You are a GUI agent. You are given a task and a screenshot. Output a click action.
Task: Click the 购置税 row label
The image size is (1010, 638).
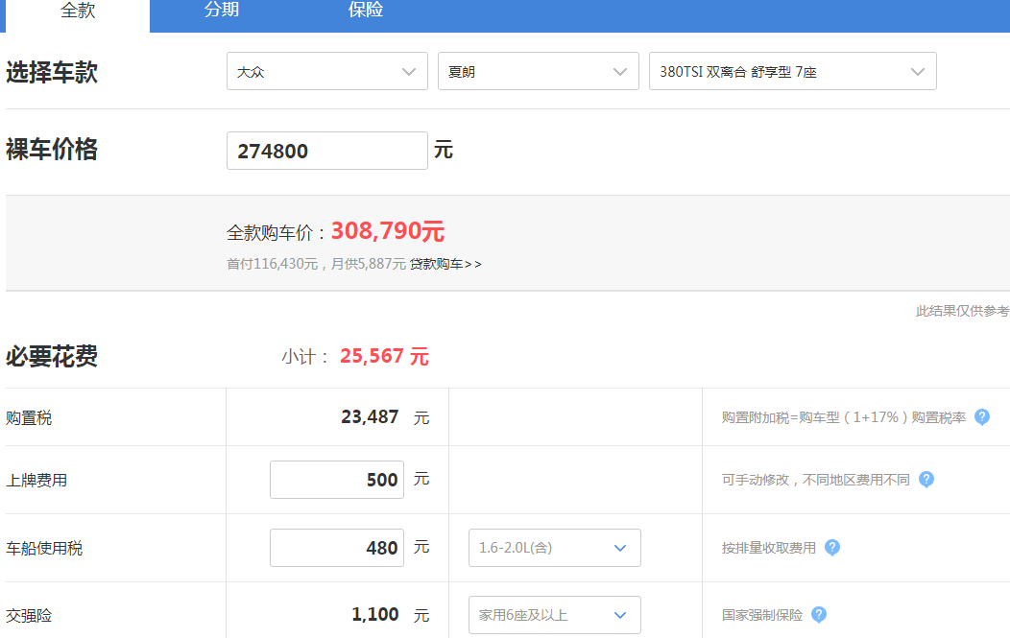tap(29, 418)
